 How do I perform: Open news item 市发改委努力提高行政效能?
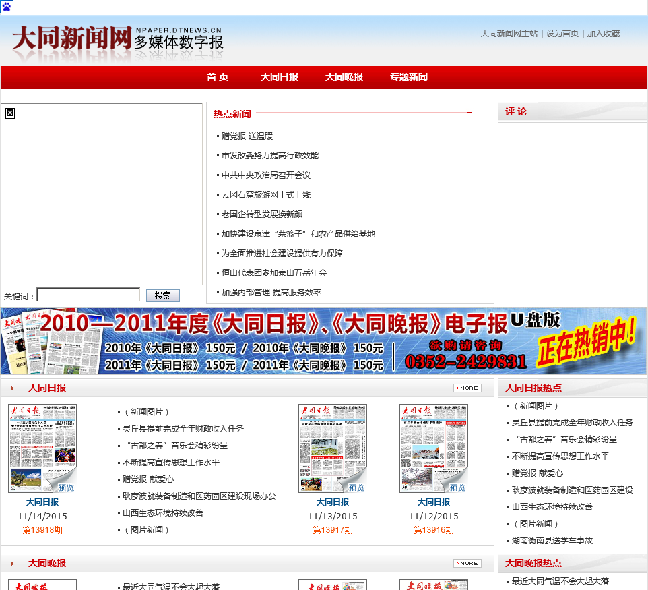[270, 156]
